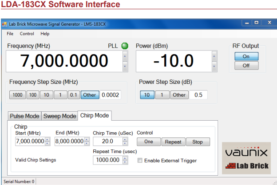The width and height of the screenshot is (277, 185).
Task: Click the Valid Chirp Settings text
Action: pyautogui.click(x=36, y=160)
